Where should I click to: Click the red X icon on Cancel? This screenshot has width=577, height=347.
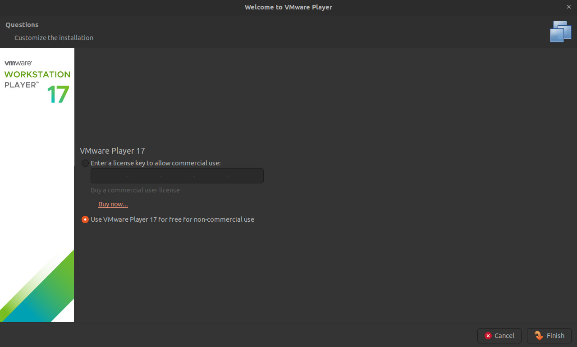[488, 336]
